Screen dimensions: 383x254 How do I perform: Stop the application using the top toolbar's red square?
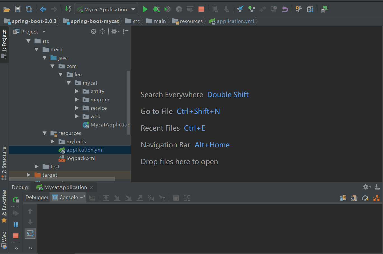point(201,9)
